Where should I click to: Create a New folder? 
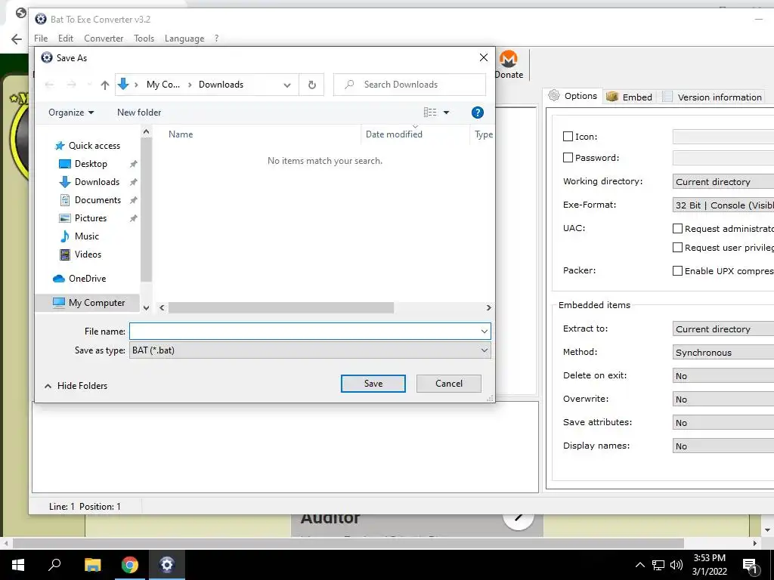point(139,113)
